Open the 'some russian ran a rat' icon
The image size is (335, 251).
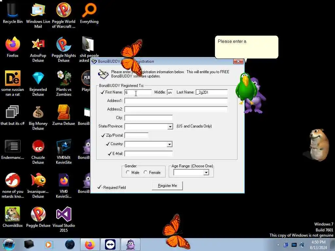13,83
